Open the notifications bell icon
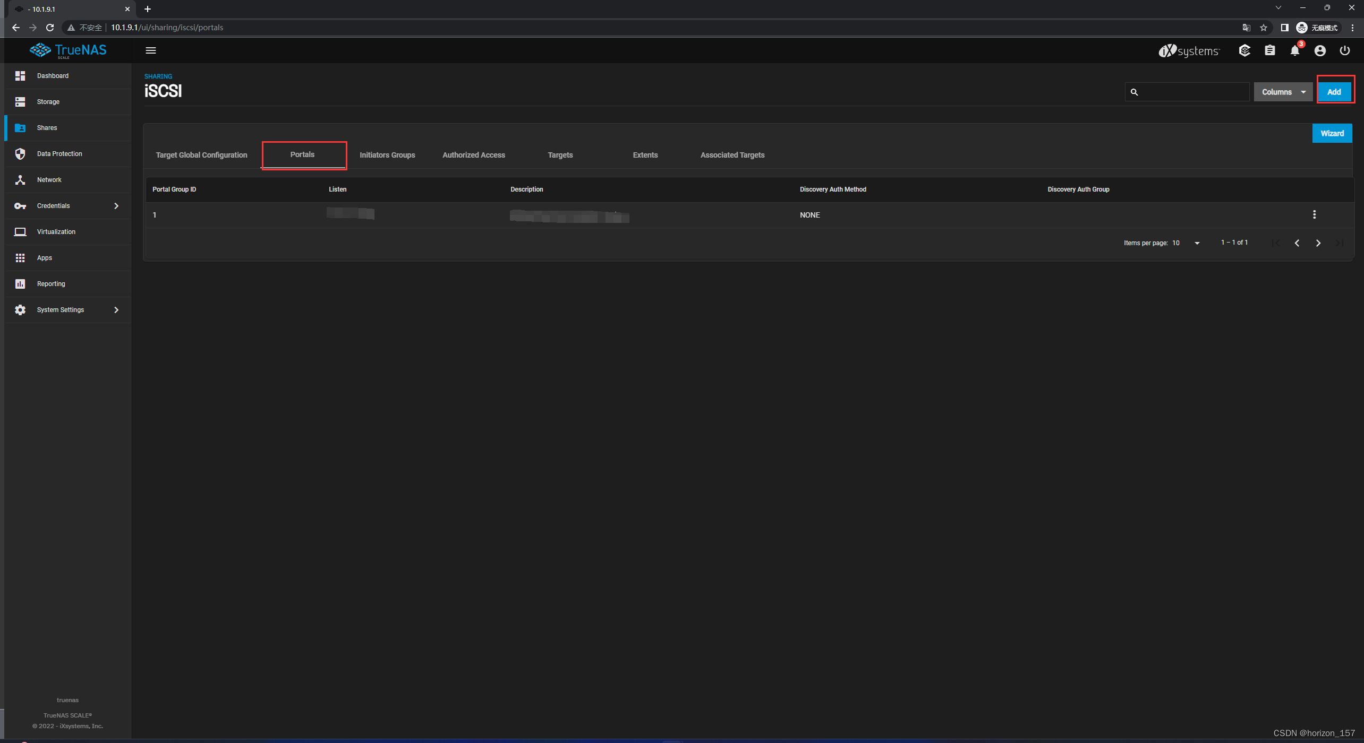Image resolution: width=1364 pixels, height=743 pixels. pos(1294,50)
